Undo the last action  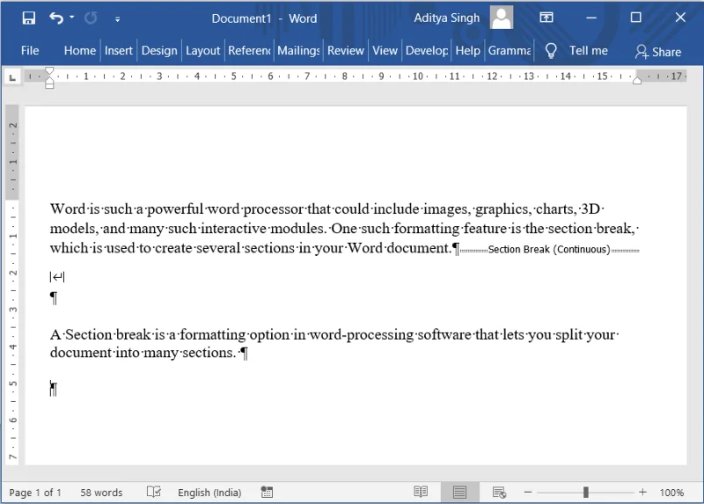(56, 18)
